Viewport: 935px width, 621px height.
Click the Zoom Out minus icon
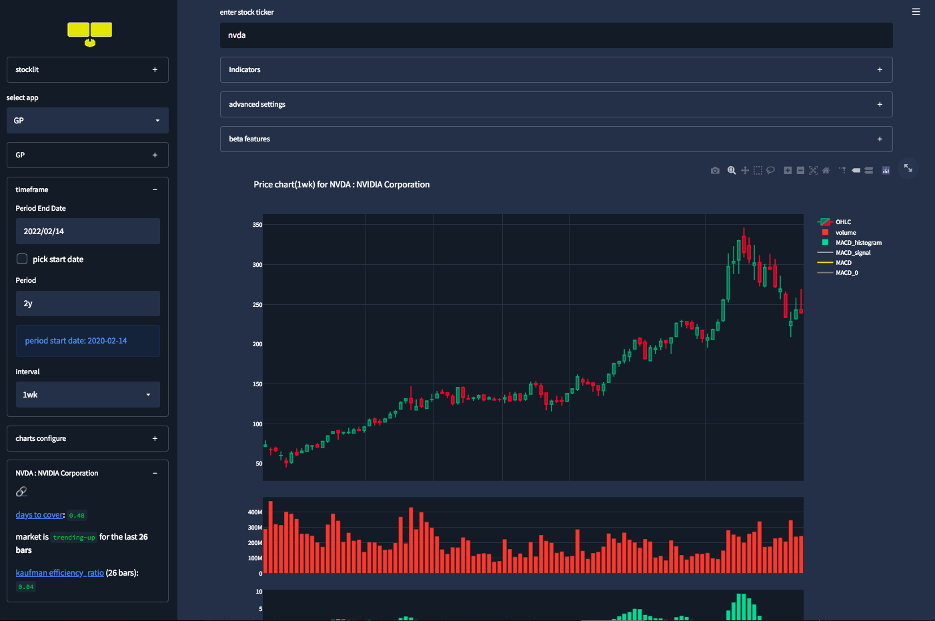click(x=800, y=171)
